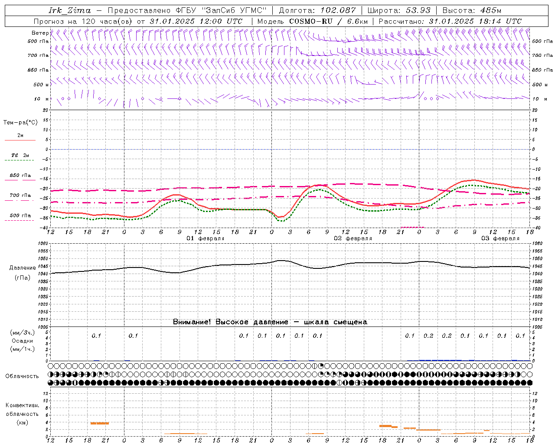Viewport: 555px width, 444px height.
Task: Click the warning "Внимание! Высокое давление — шкала смещена"
Action: pos(270,322)
